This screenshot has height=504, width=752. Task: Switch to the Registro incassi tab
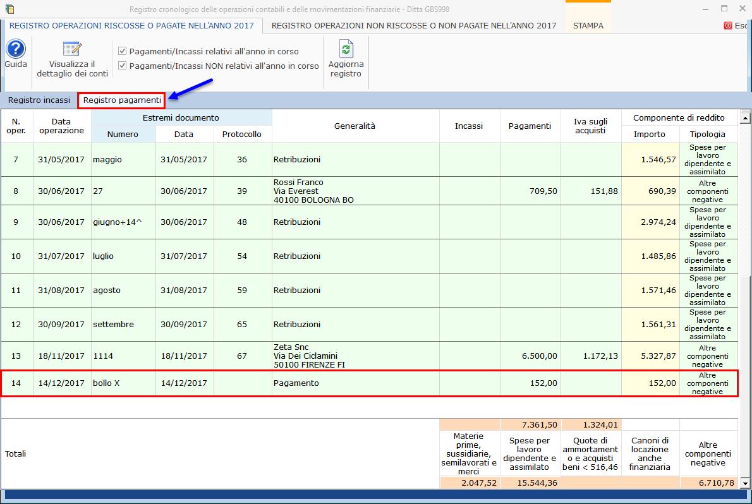[39, 100]
